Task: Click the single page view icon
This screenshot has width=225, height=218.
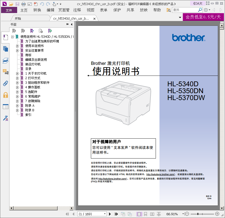Action: pyautogui.click(x=139, y=214)
